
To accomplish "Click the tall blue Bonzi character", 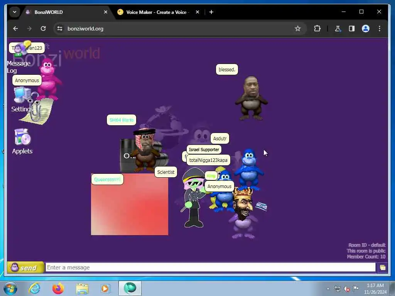I will point(249,169).
